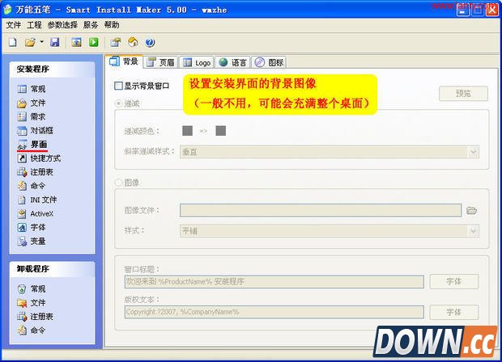Screen dimensions: 502x362
Task: Select the 图像 radio button
Action: tap(118, 183)
